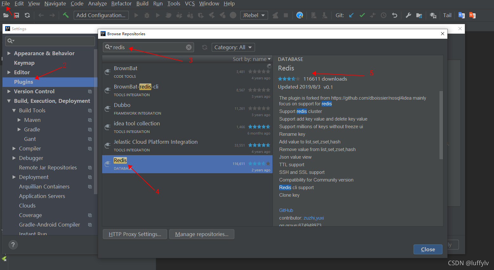Open the Sort by: name dropdown
Viewport: 494px width, 270px height.
[x=252, y=59]
